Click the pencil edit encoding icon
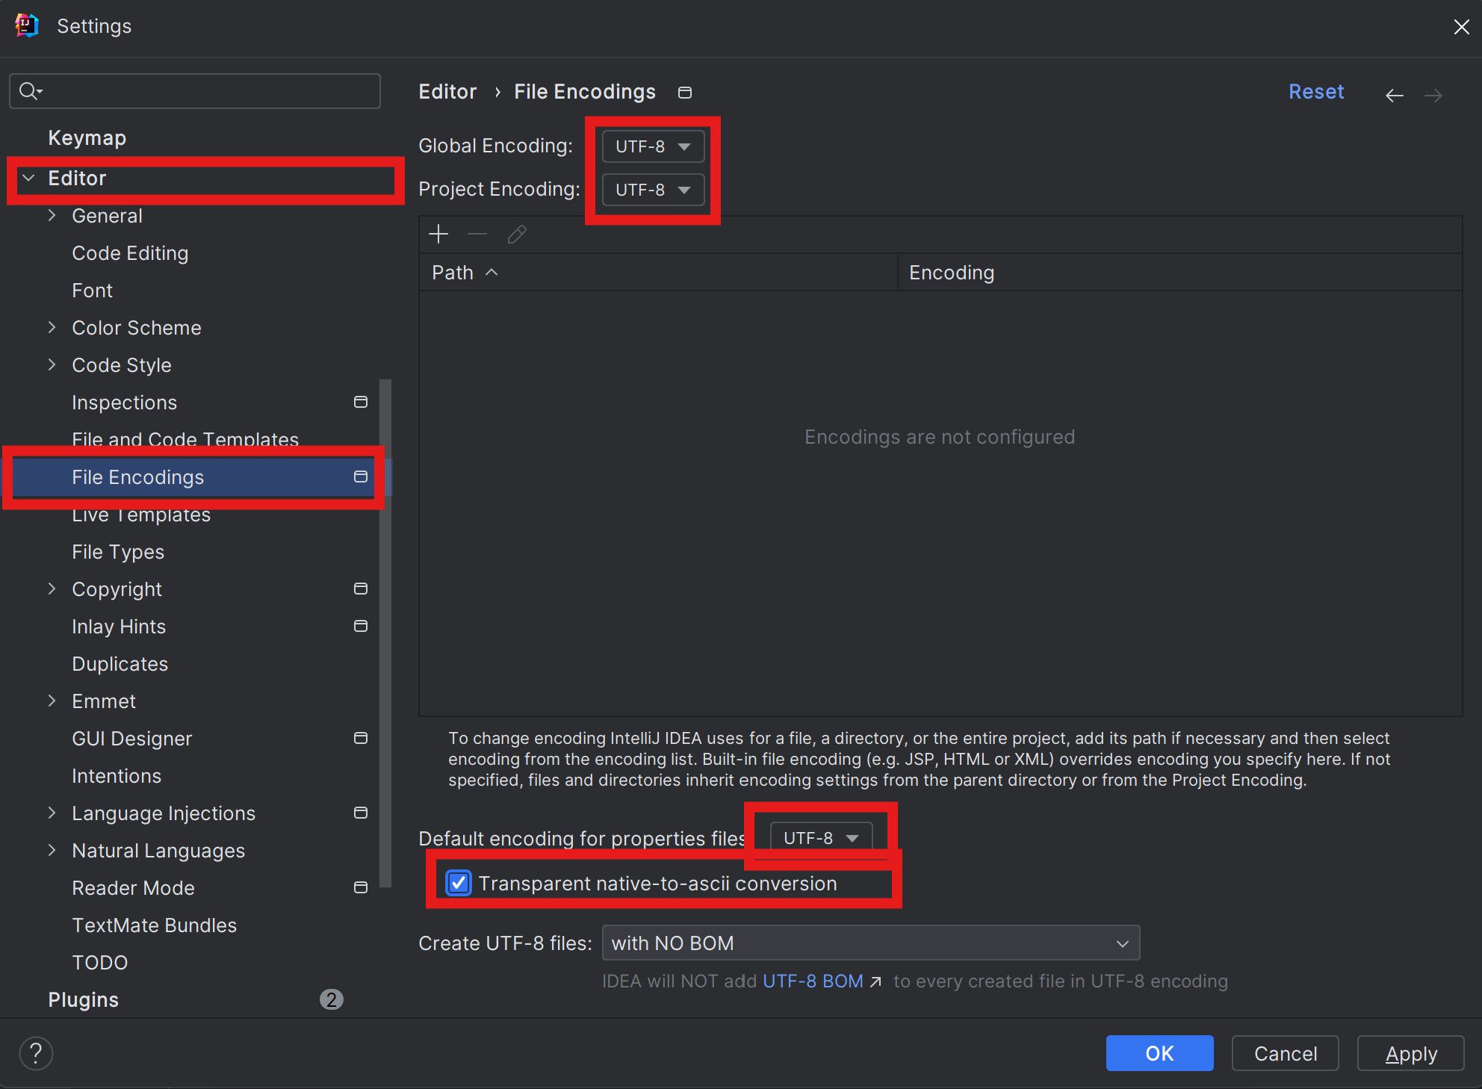The height and width of the screenshot is (1089, 1482). tap(517, 235)
